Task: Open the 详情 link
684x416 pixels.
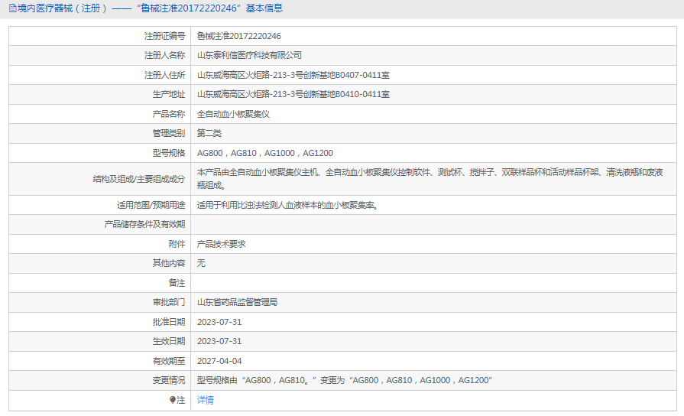Action: pyautogui.click(x=205, y=400)
